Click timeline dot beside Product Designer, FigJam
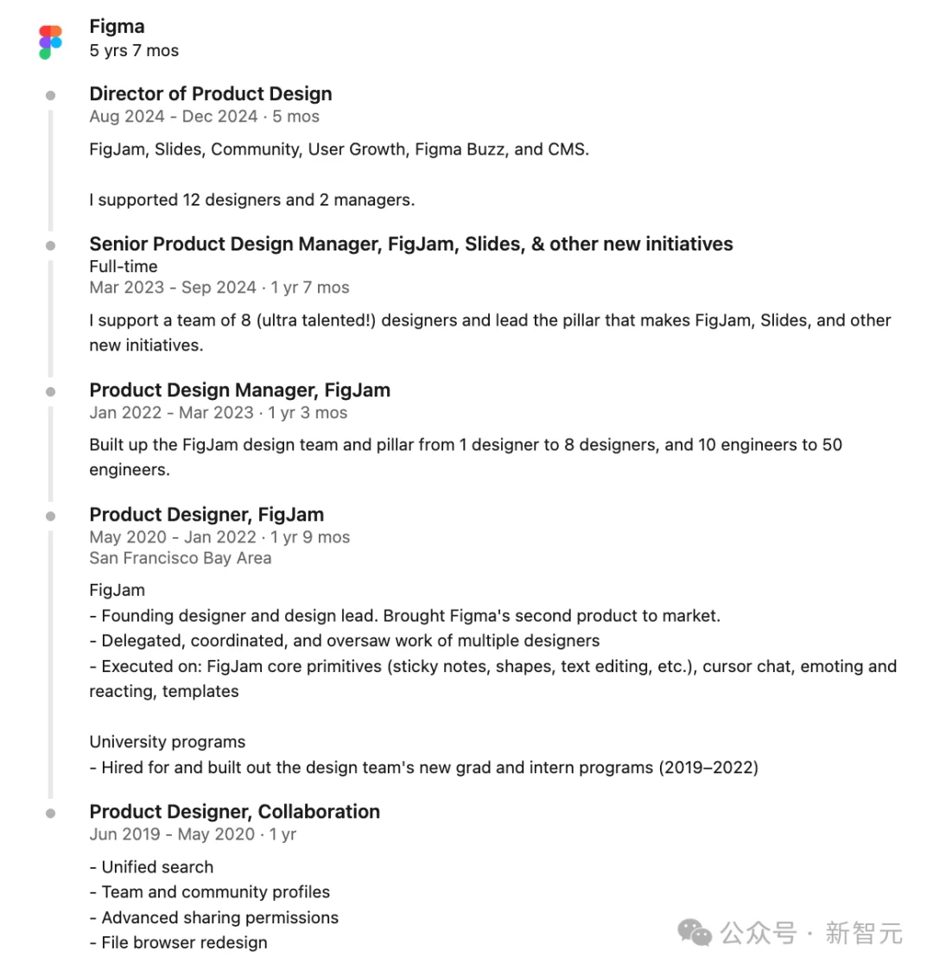The image size is (933, 970). [51, 516]
